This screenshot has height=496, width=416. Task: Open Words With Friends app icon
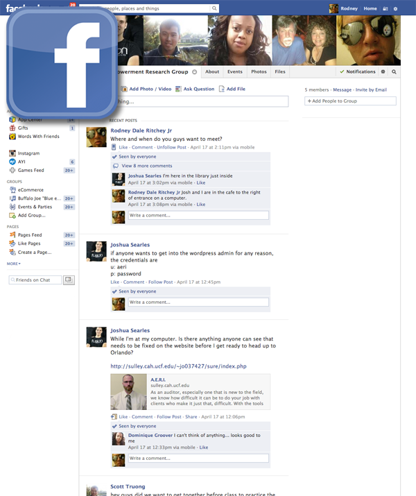pyautogui.click(x=12, y=137)
